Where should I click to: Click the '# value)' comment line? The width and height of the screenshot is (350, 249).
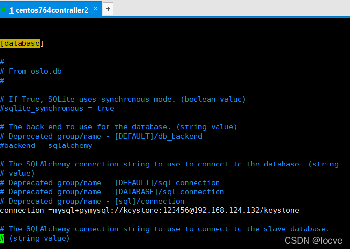pos(18,173)
